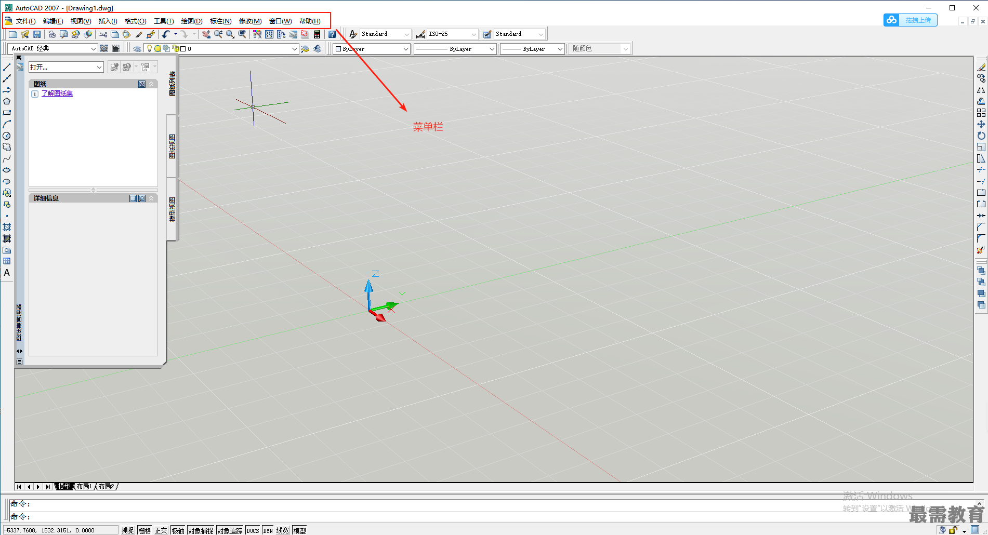
Task: Click the Cut scissors icon
Action: pos(103,34)
